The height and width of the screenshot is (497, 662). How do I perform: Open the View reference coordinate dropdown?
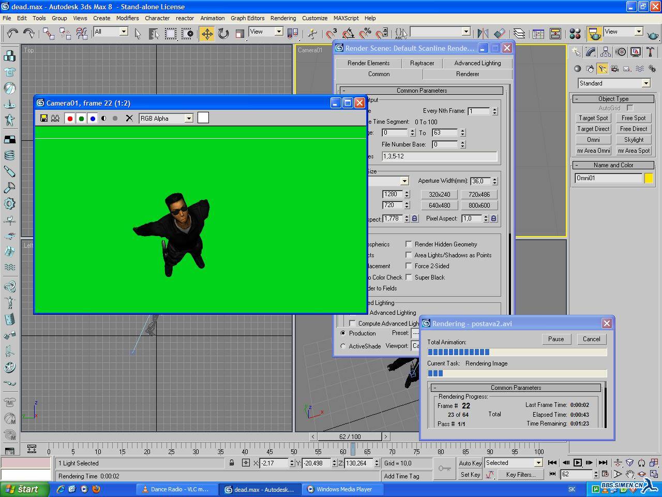pos(266,32)
